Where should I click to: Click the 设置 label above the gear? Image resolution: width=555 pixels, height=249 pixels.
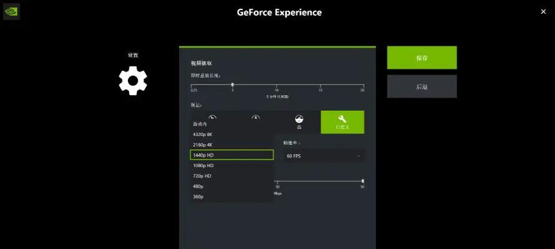tap(133, 55)
